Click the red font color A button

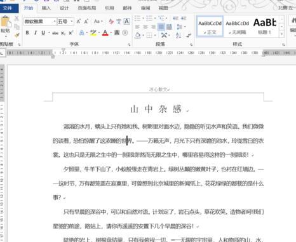pyautogui.click(x=105, y=33)
